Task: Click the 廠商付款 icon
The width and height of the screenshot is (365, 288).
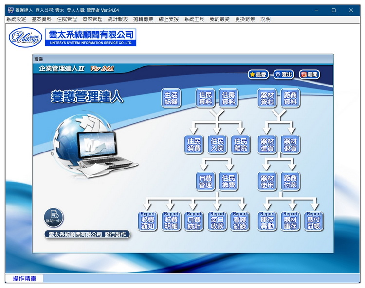Action: coord(290,181)
